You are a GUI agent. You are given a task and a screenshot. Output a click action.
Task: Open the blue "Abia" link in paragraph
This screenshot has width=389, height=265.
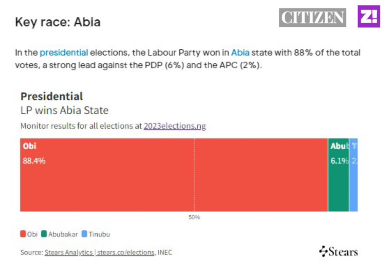240,52
